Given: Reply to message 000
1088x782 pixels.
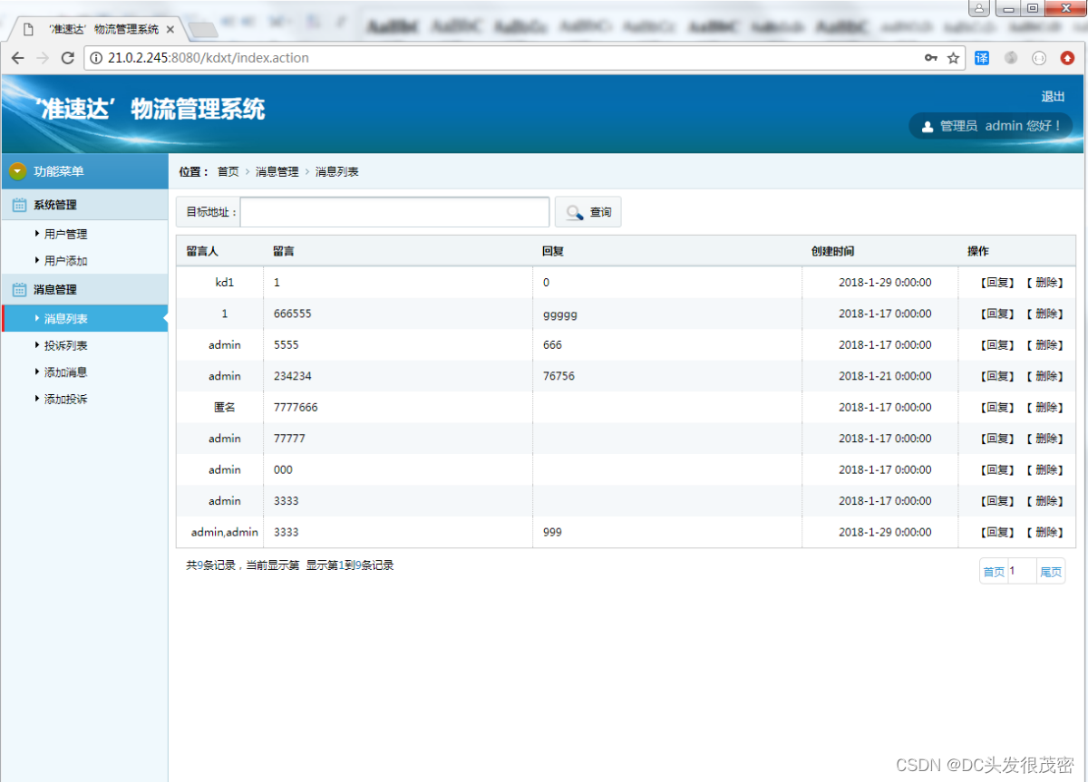Looking at the screenshot, I should pos(997,470).
